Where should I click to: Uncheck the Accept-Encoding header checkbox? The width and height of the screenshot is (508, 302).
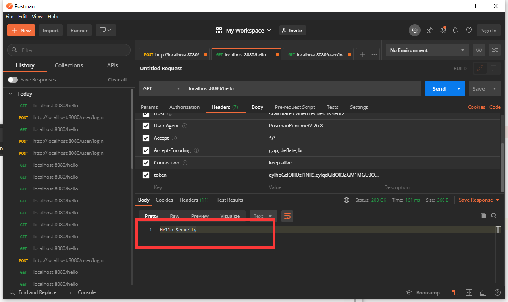point(146,150)
